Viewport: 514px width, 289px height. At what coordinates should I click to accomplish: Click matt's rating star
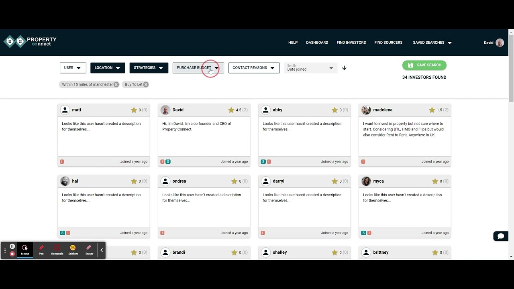(134, 110)
